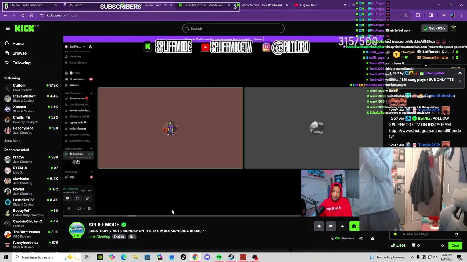This screenshot has width=467, height=262.
Task: Reload the page in Chrome
Action: (23, 15)
